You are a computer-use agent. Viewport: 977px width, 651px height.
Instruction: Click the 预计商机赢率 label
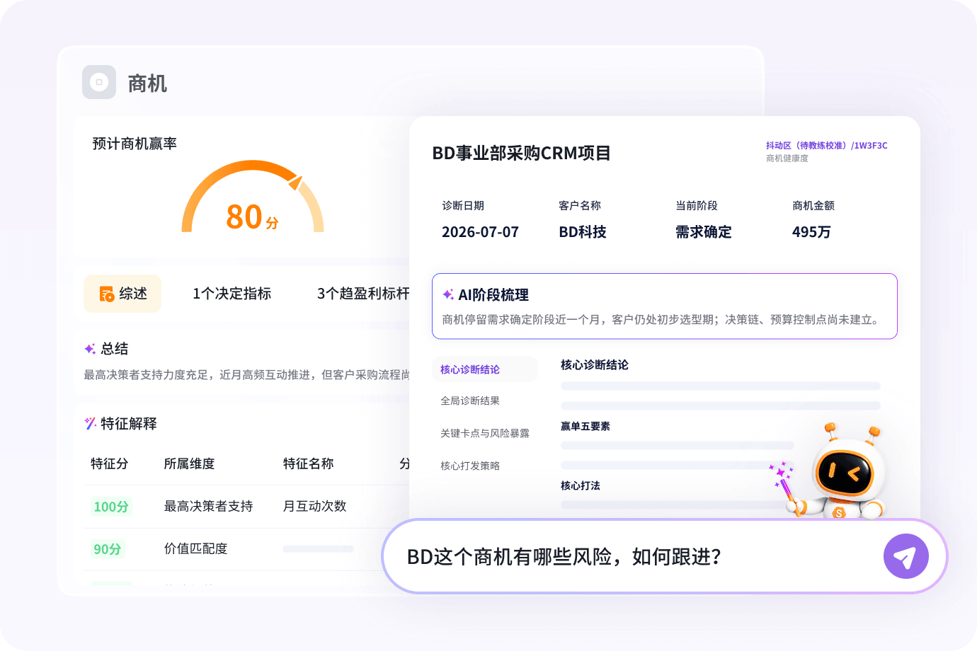click(135, 144)
